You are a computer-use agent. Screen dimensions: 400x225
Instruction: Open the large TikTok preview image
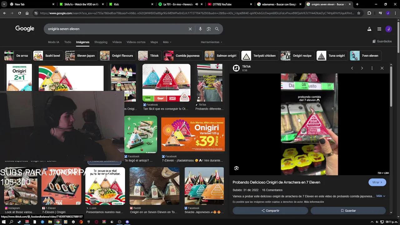309,124
